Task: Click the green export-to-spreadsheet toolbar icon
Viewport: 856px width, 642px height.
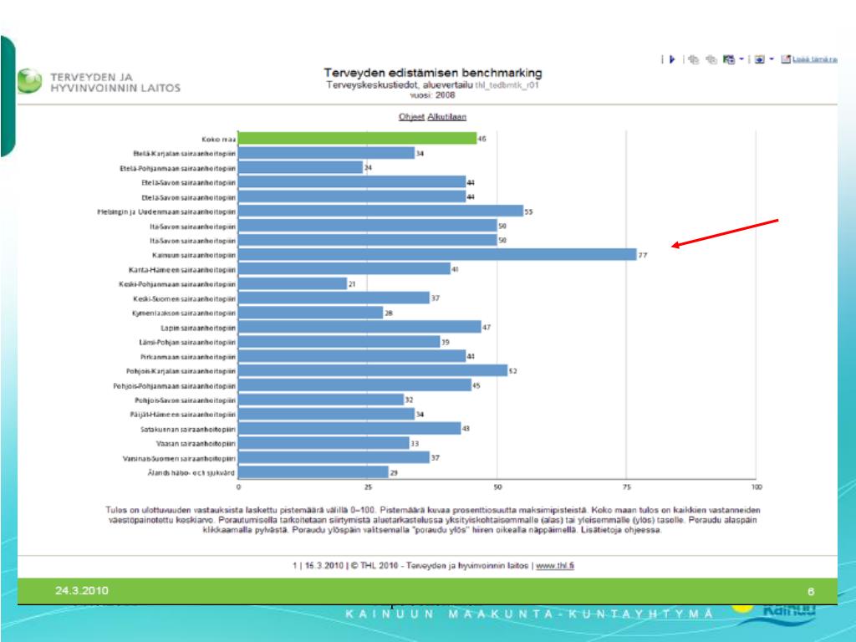Action: click(729, 59)
